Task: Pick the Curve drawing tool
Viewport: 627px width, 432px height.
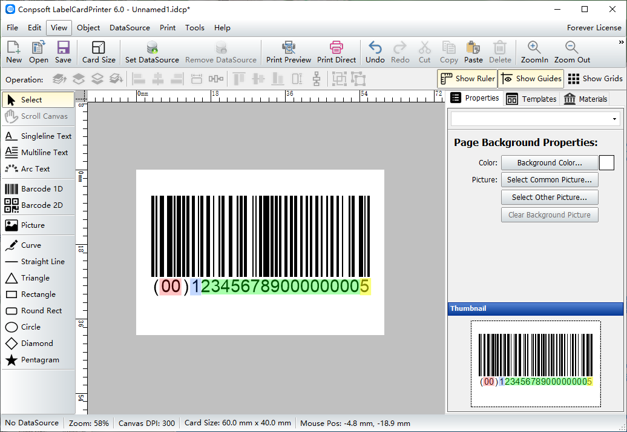Action: pos(38,245)
